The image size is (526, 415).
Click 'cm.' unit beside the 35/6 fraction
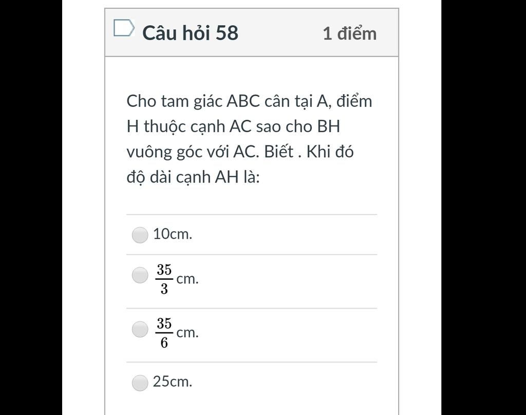[x=187, y=333]
